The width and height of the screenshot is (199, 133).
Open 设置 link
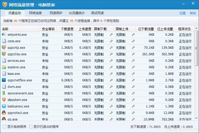(183, 13)
